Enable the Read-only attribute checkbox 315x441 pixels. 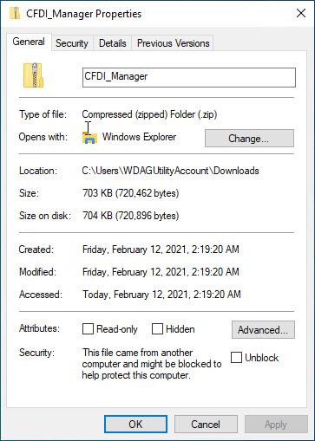coord(88,328)
